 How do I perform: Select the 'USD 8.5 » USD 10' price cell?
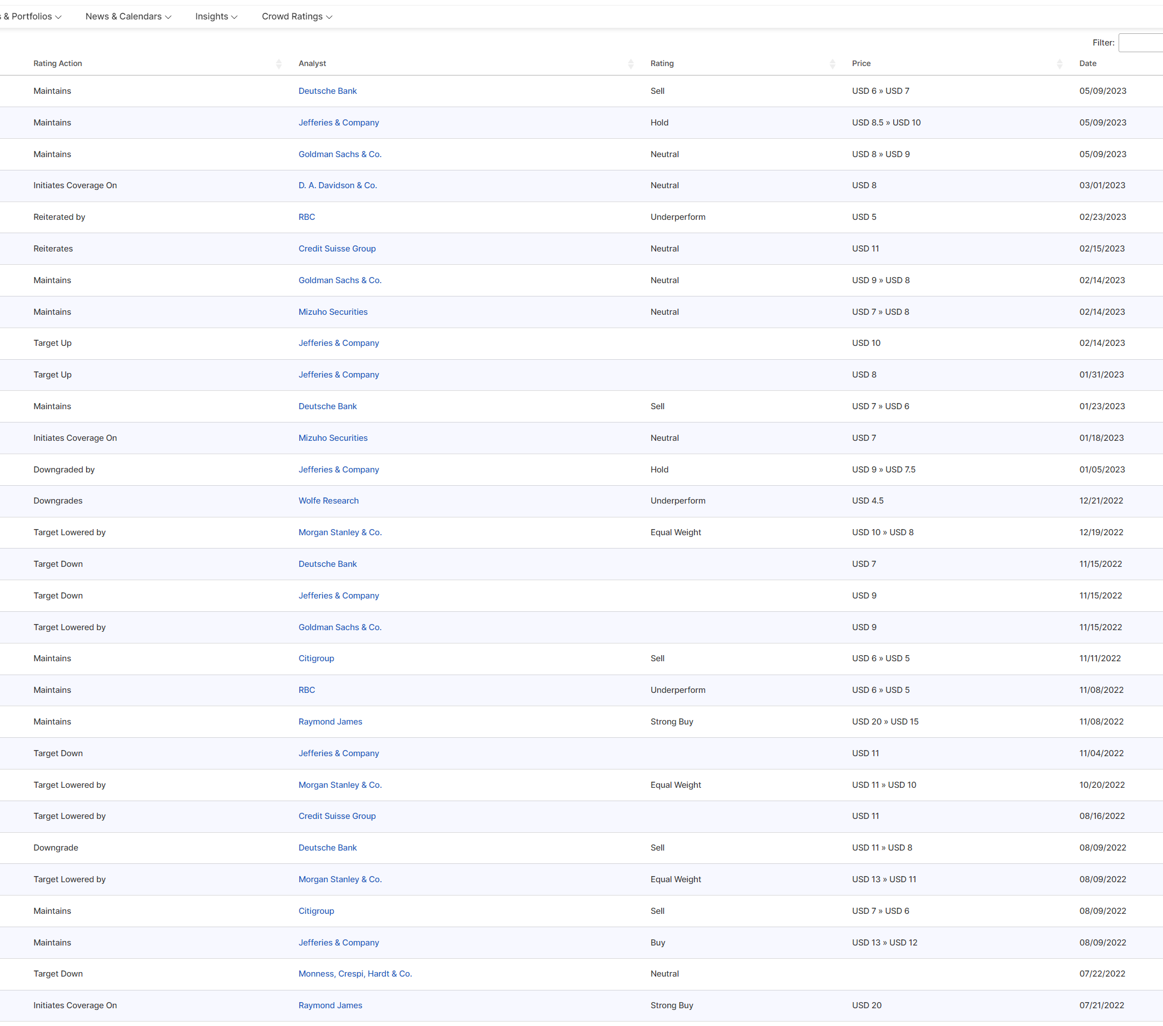886,122
